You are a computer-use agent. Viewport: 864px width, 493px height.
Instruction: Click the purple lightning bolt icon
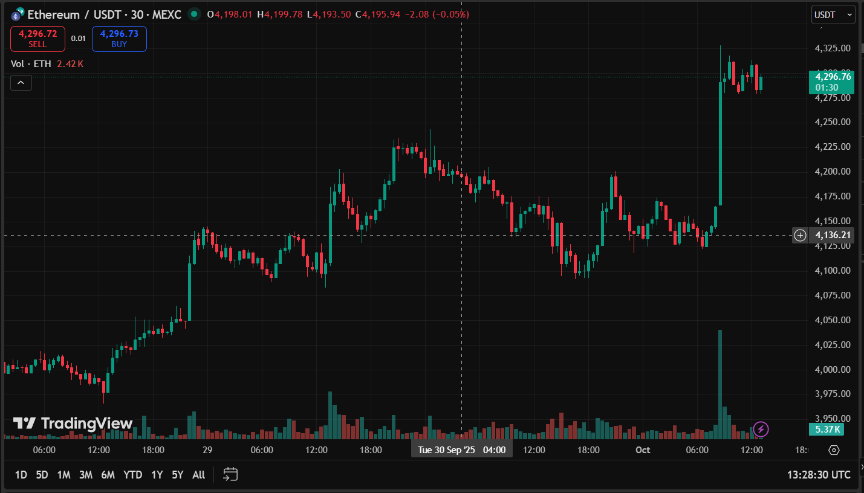[x=761, y=430]
